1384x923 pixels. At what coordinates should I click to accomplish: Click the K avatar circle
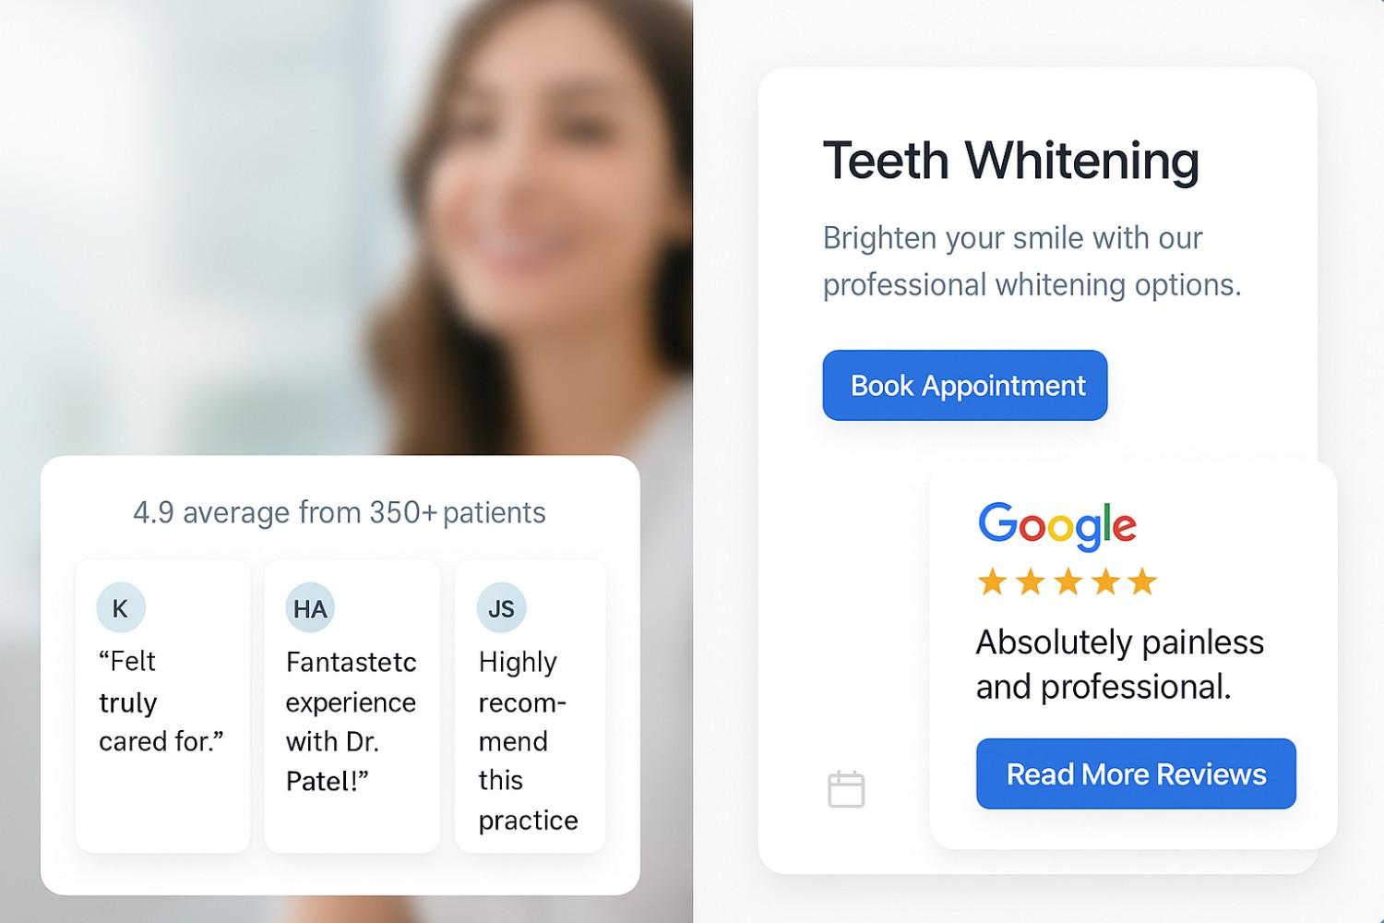120,607
